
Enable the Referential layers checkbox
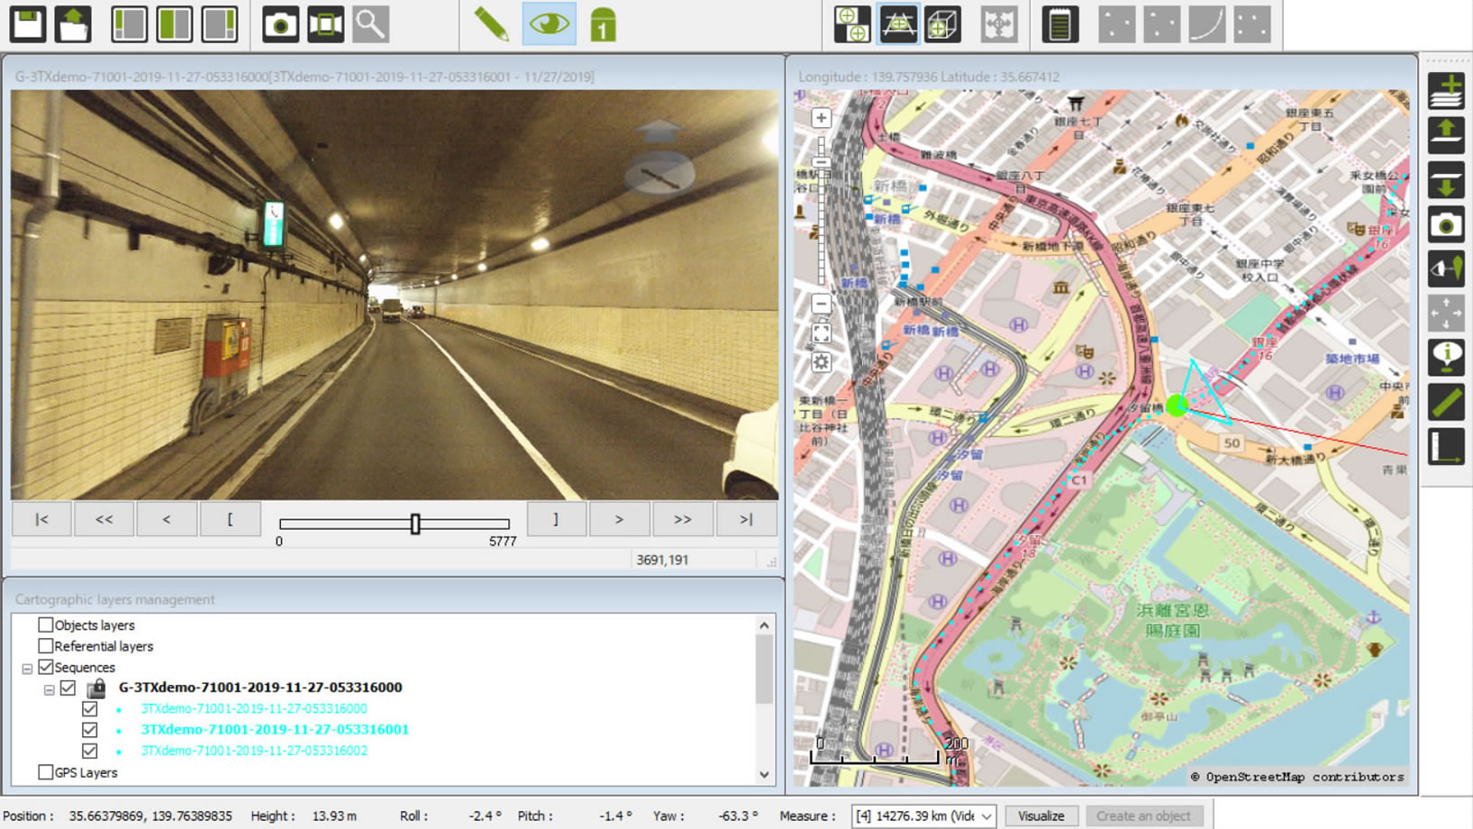(46, 646)
